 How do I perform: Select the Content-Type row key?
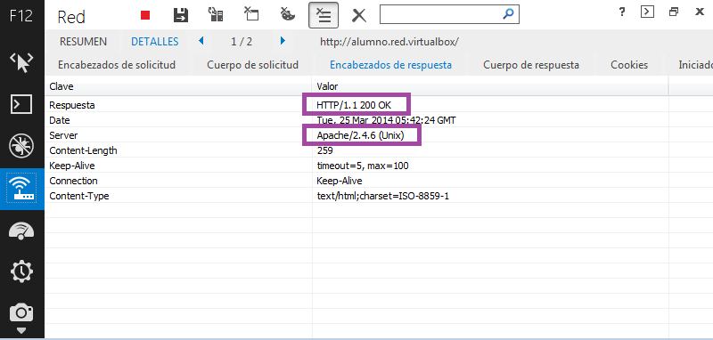(79, 196)
